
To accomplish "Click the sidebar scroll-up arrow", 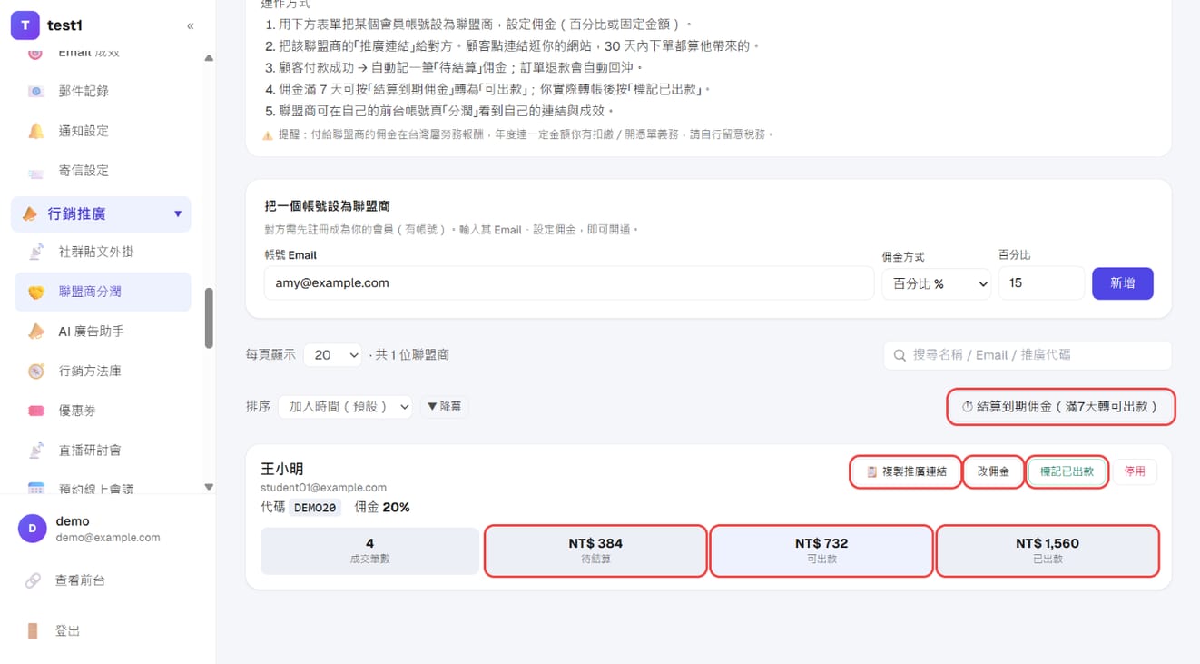I will (x=209, y=58).
